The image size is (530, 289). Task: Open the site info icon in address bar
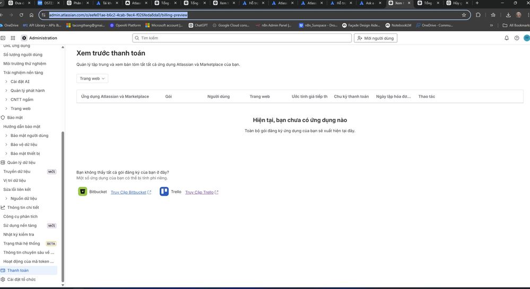click(44, 15)
